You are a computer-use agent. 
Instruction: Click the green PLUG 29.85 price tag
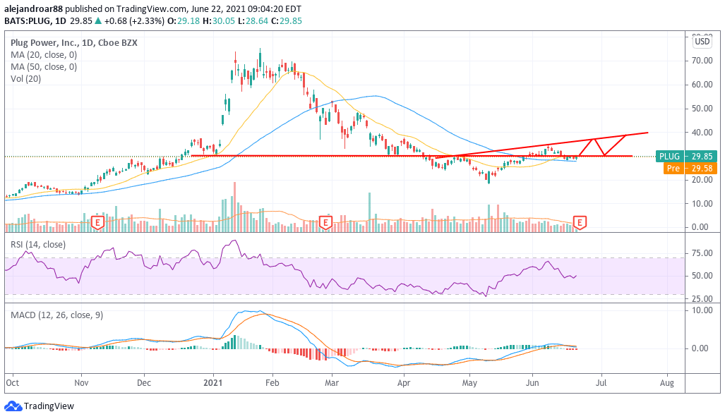(686, 156)
